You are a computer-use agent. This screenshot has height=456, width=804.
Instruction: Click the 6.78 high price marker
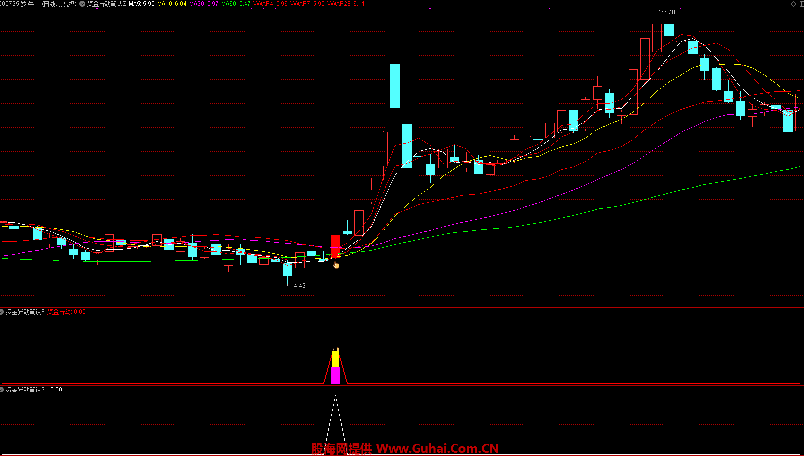669,12
